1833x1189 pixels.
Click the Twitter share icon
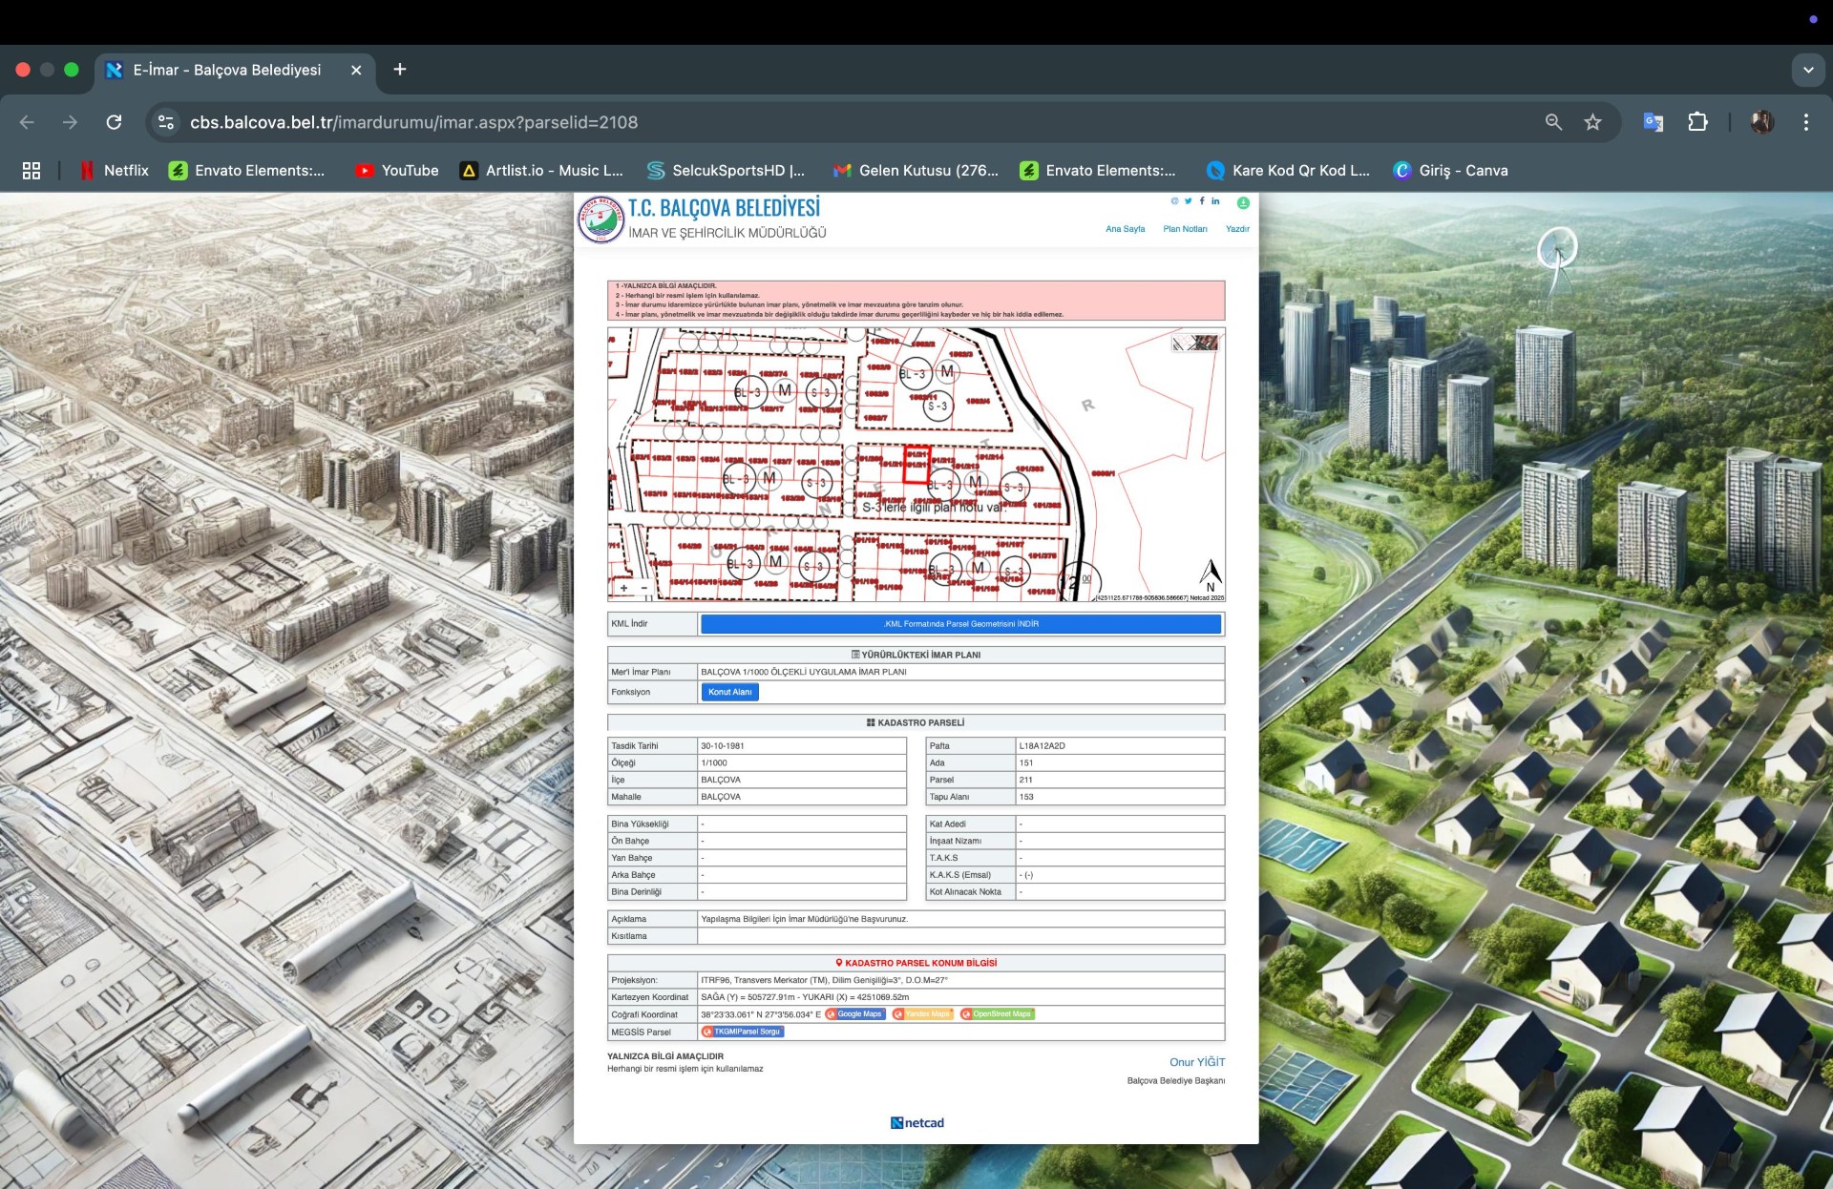(x=1188, y=201)
